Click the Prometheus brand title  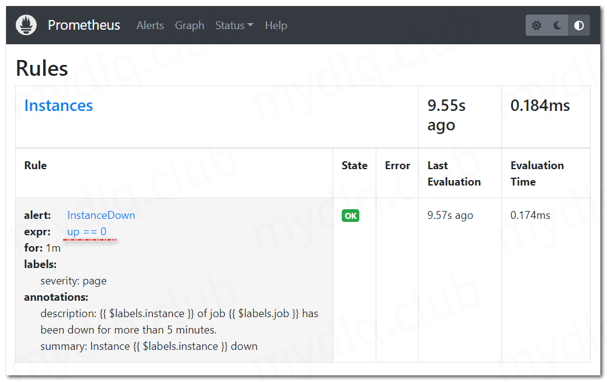(84, 25)
